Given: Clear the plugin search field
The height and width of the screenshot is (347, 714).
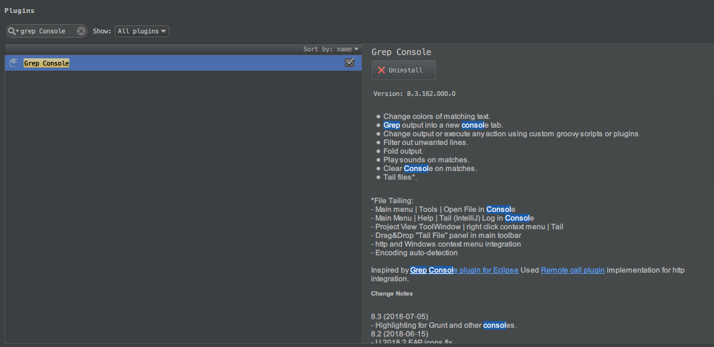Looking at the screenshot, I should pyautogui.click(x=81, y=31).
